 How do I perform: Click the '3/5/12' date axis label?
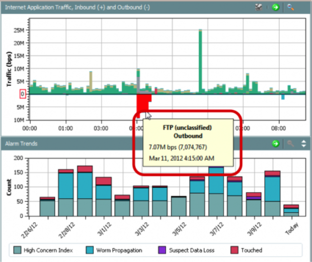(179, 229)
